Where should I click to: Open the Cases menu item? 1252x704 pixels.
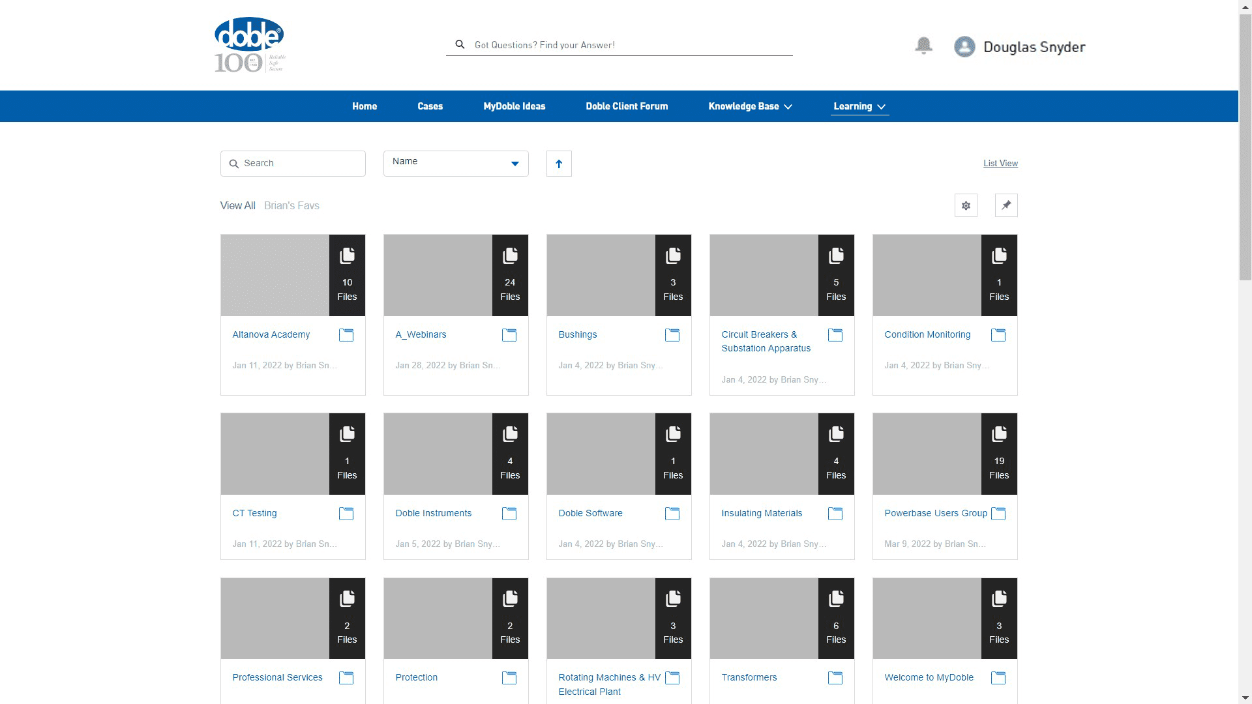(x=430, y=106)
